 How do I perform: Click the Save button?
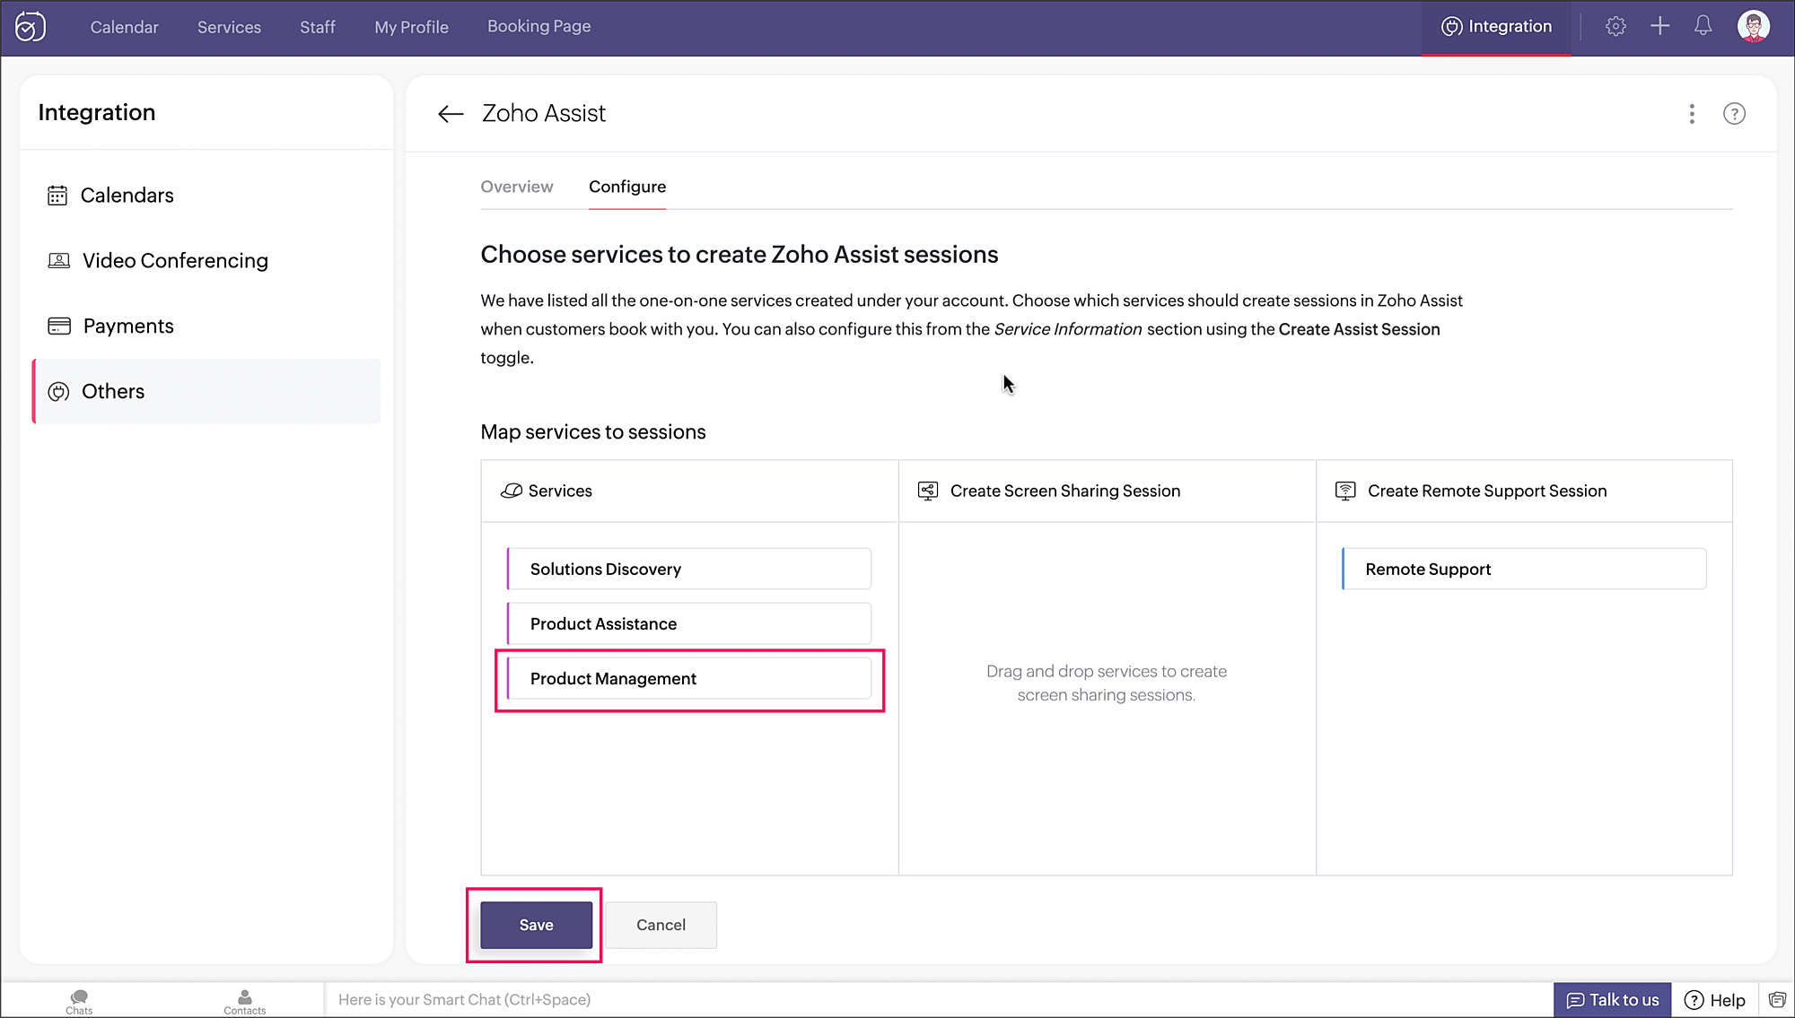point(536,925)
